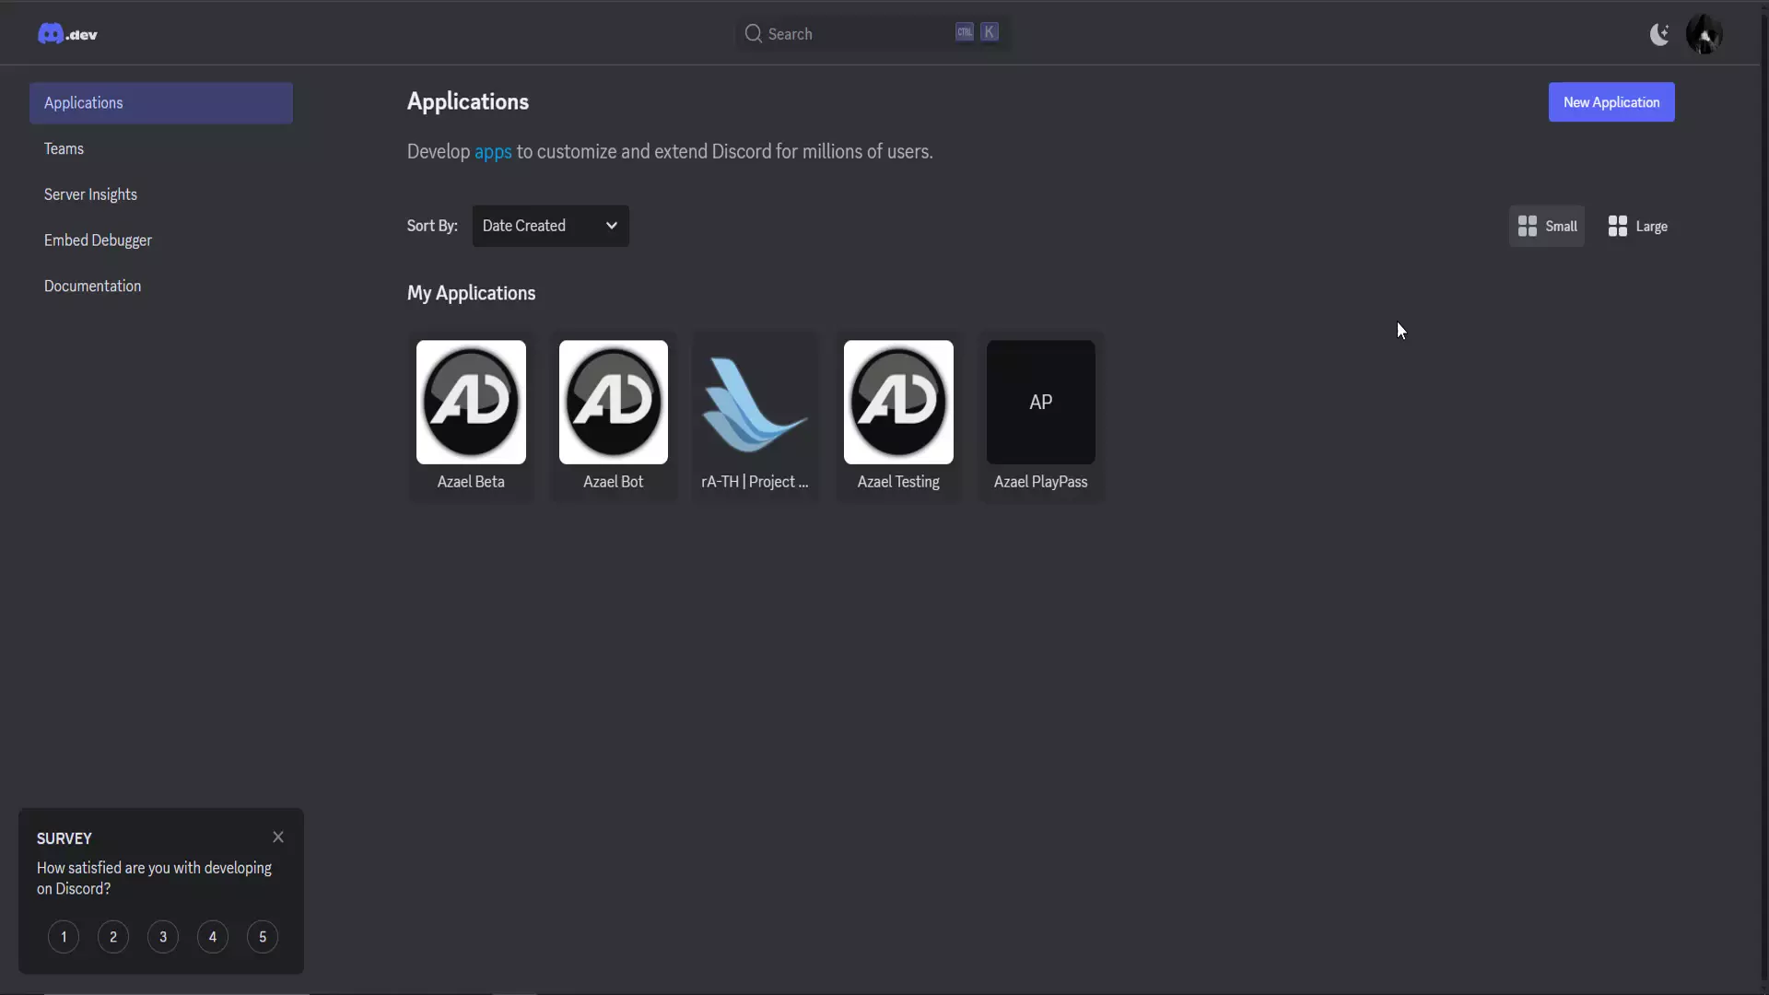Switch to Large grid view
Image resolution: width=1769 pixels, height=995 pixels.
(1637, 226)
